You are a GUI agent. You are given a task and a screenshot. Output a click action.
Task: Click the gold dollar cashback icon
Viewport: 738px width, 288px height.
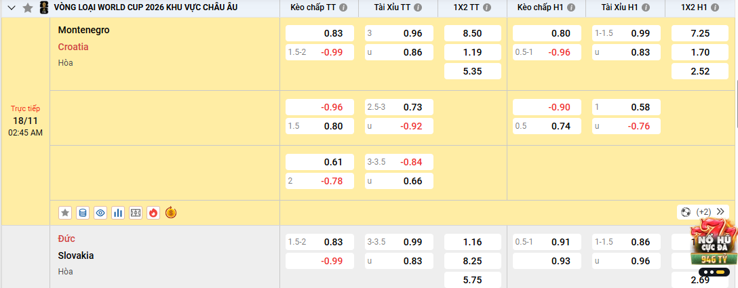click(x=171, y=213)
